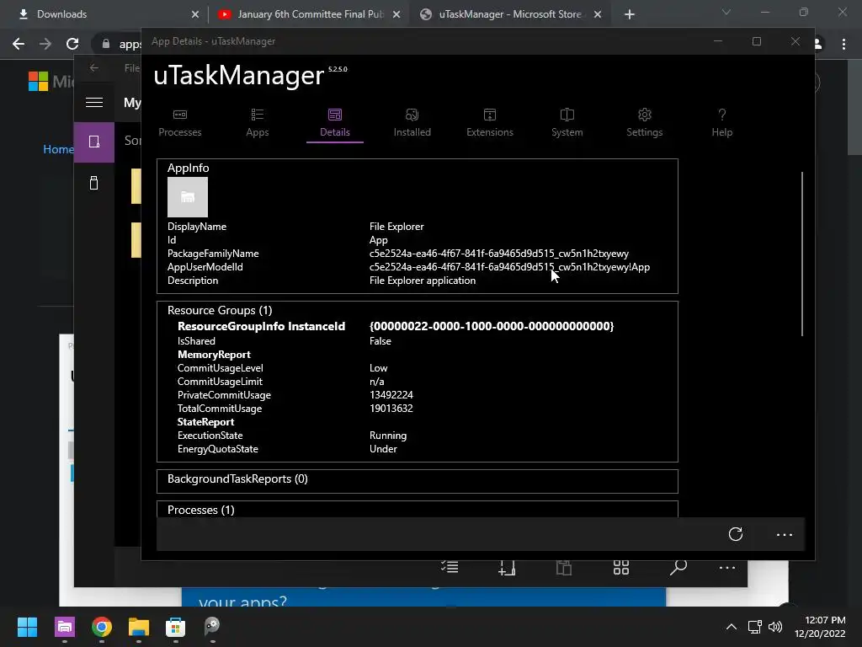Click the Microsoft logo on the web page
Screen dimensions: 862x647
[39, 82]
